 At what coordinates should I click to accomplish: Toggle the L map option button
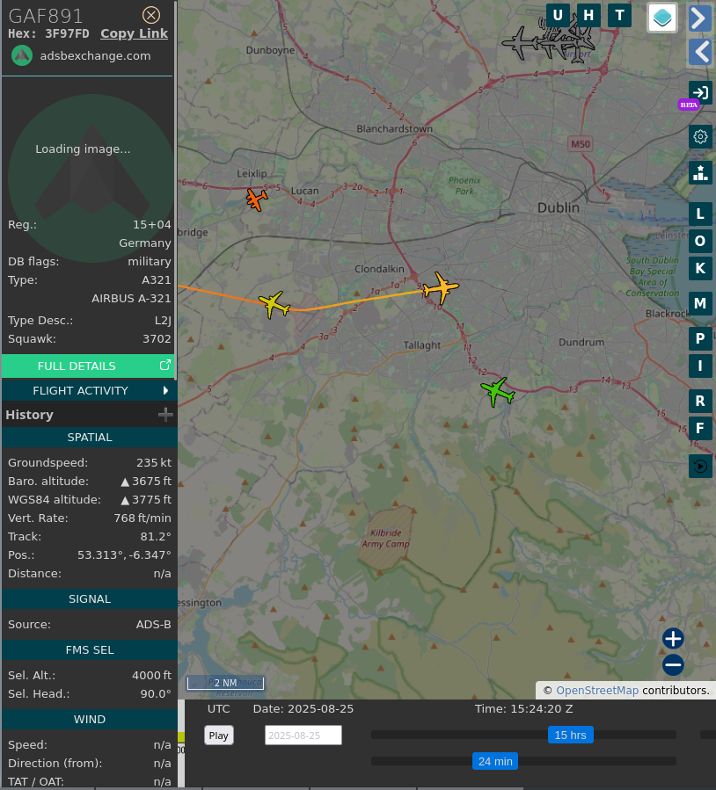(700, 214)
